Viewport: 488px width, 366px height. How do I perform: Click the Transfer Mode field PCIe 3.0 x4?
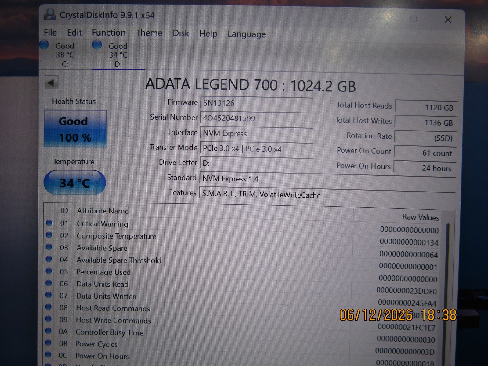(x=256, y=149)
